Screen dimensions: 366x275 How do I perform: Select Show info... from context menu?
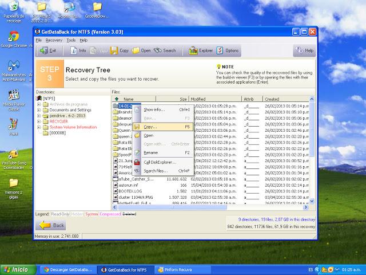[154, 109]
